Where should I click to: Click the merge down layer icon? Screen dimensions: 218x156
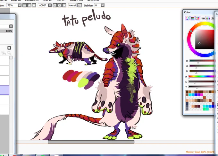click(9, 53)
